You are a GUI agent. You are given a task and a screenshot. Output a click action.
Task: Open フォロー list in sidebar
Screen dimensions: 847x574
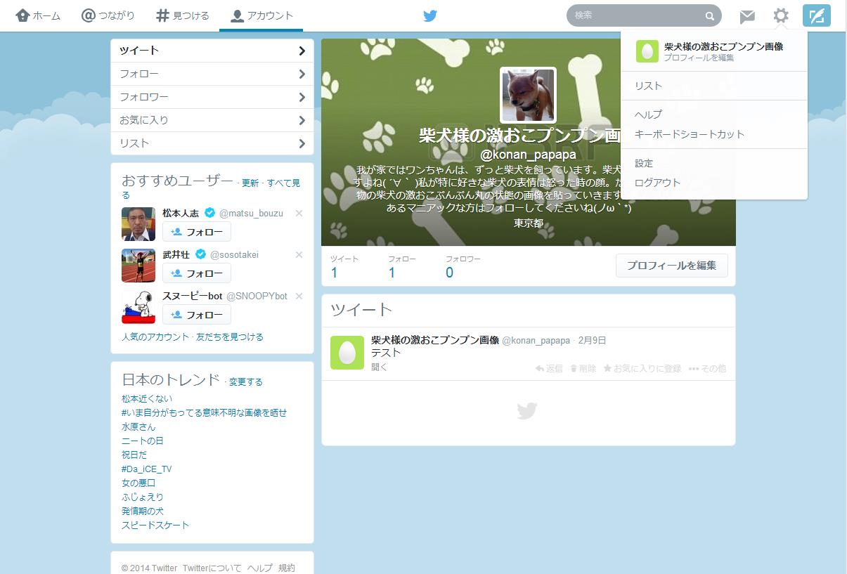click(212, 74)
